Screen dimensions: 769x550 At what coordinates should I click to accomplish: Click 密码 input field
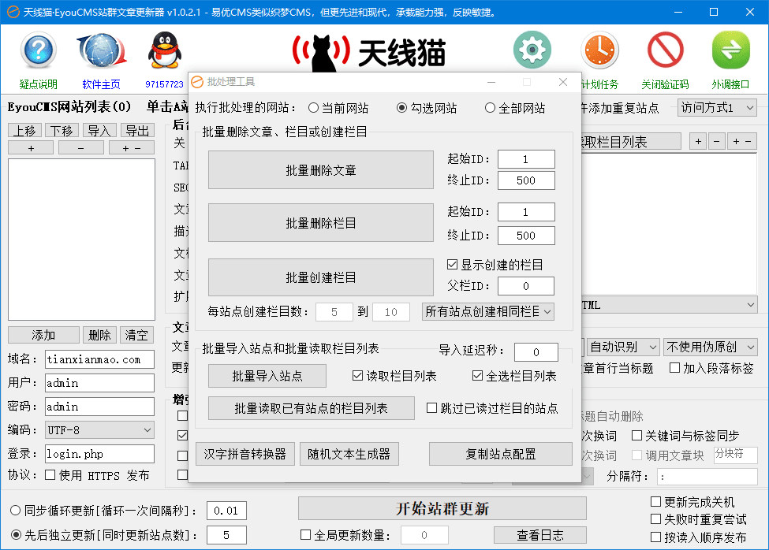click(x=99, y=406)
